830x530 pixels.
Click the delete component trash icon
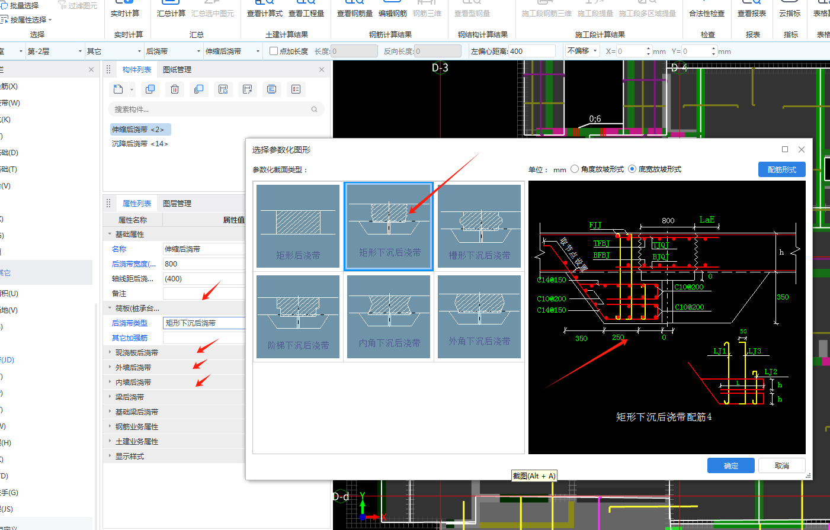tap(175, 89)
